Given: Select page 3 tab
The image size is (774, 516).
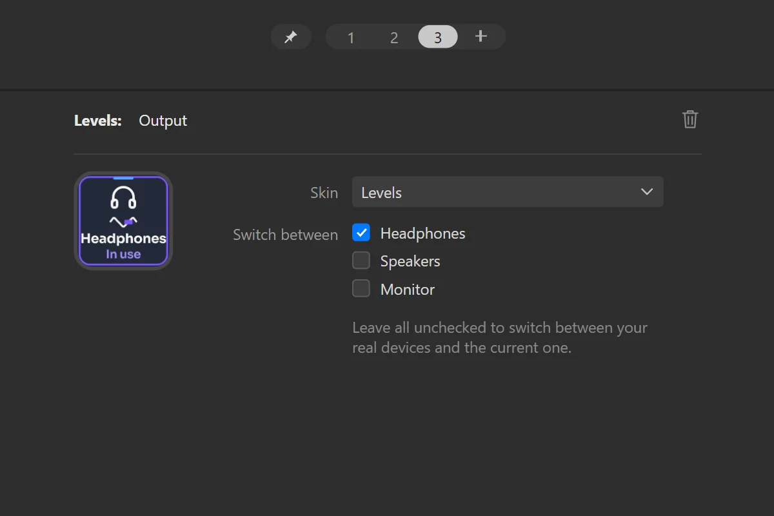Looking at the screenshot, I should click(x=438, y=37).
